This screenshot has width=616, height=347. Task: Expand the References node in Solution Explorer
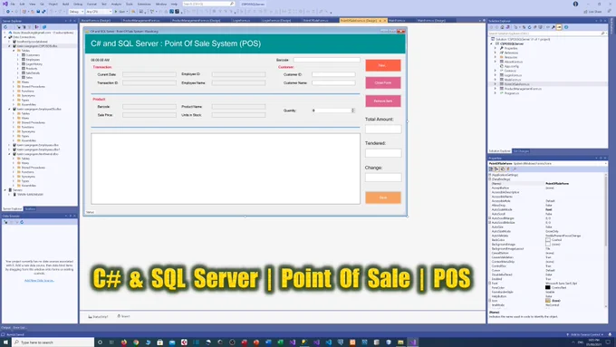(x=496, y=53)
